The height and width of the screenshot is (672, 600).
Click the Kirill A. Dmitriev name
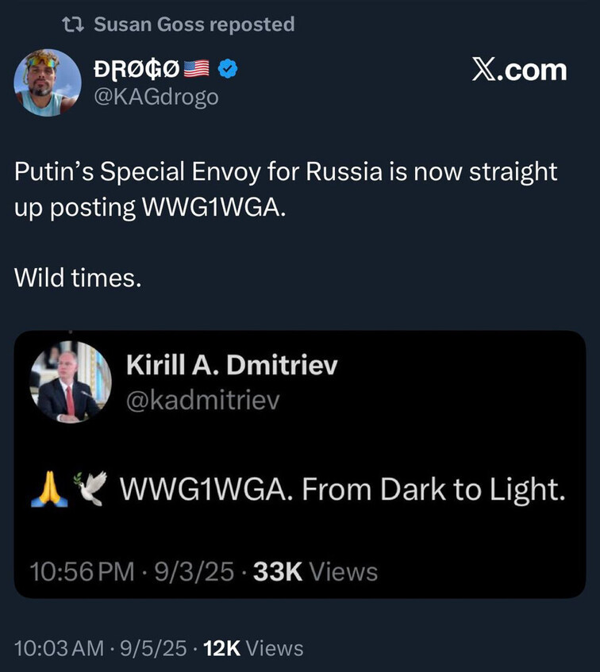coord(232,366)
